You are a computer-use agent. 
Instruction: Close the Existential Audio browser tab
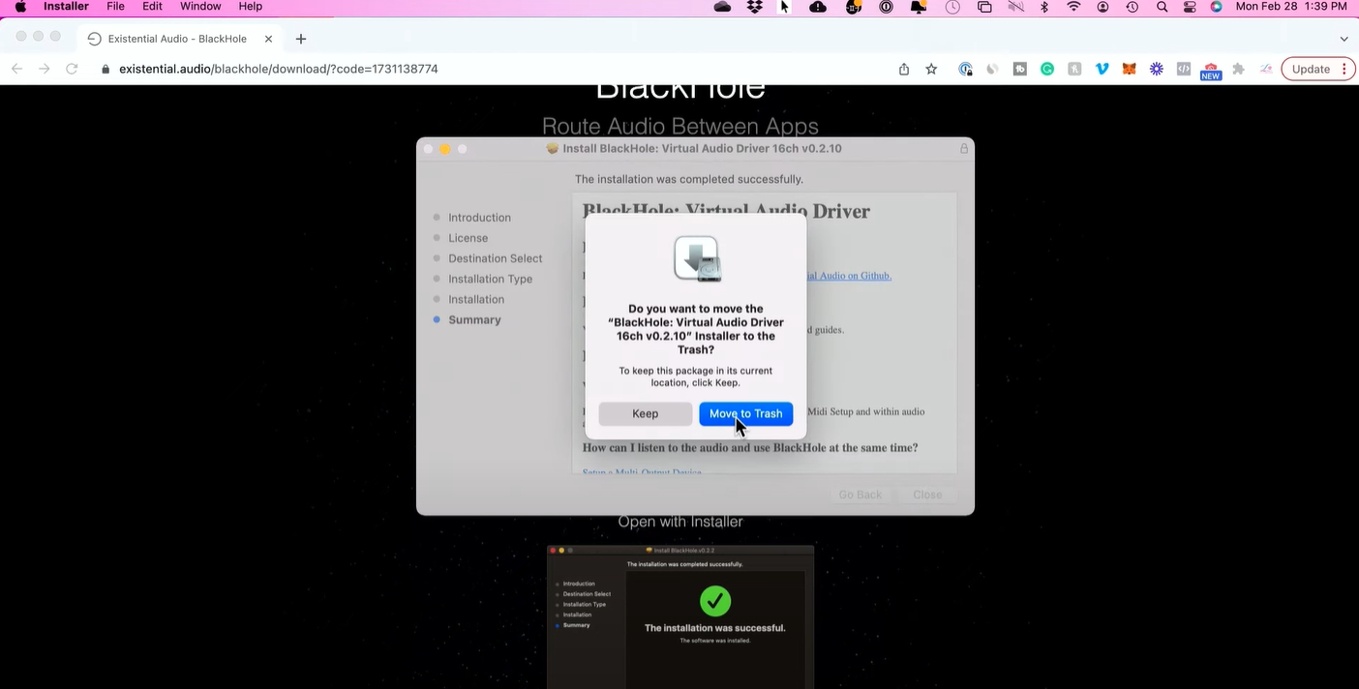pyautogui.click(x=269, y=39)
